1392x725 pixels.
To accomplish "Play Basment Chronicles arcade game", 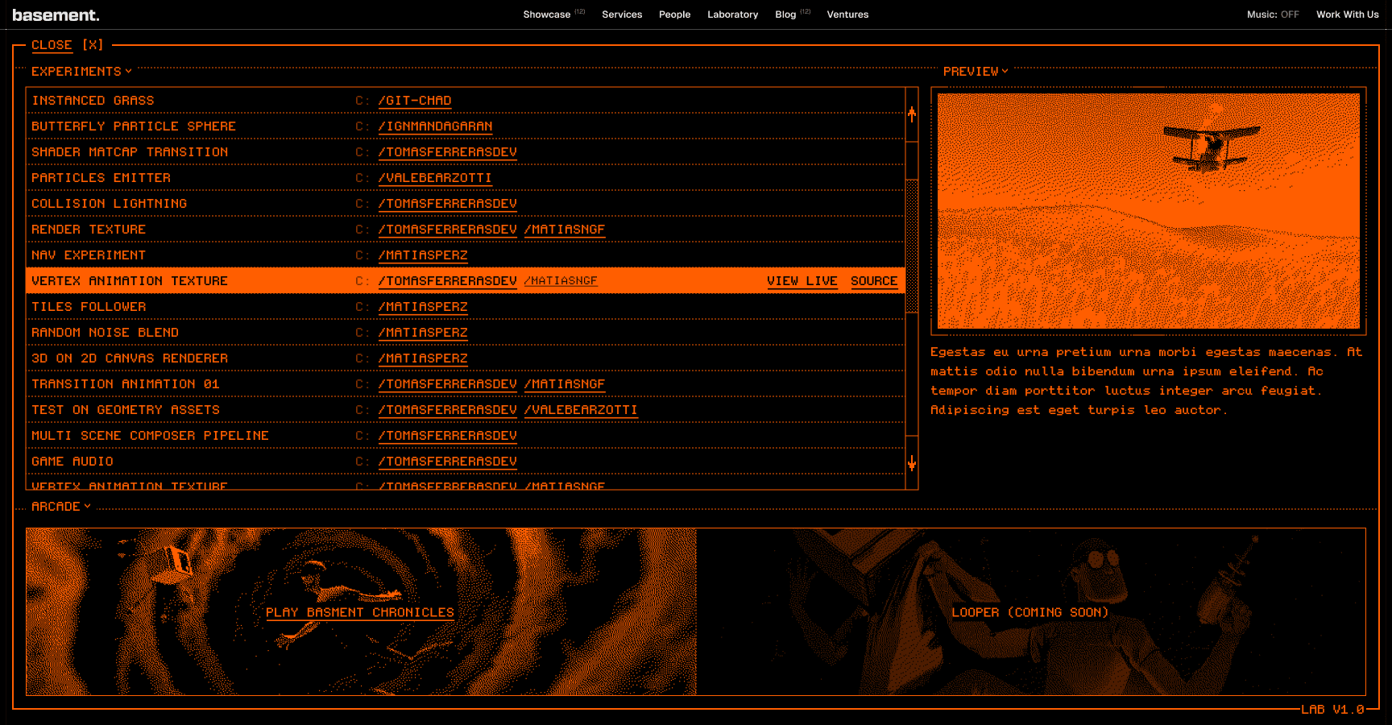I will [x=360, y=612].
